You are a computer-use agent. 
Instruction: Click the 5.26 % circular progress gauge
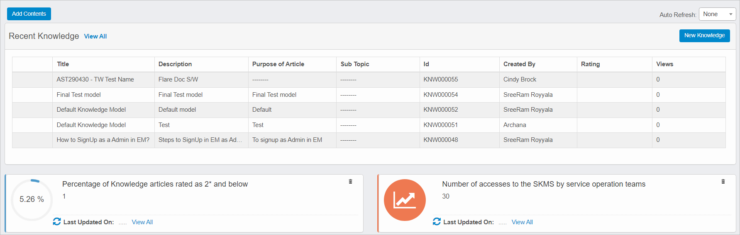32,199
